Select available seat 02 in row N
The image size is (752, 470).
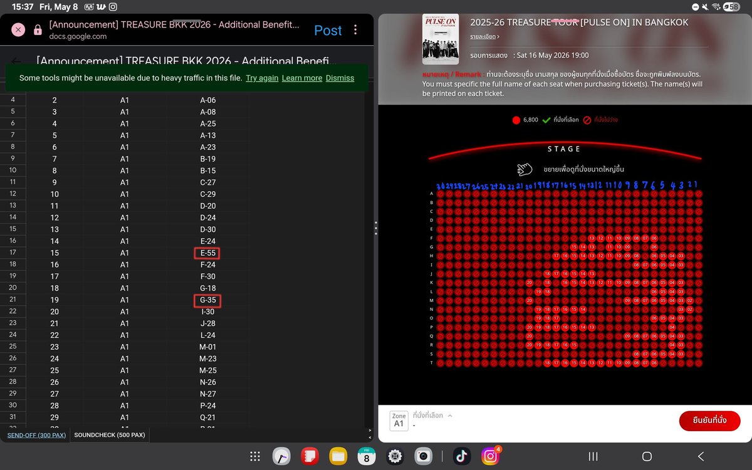pyautogui.click(x=690, y=309)
